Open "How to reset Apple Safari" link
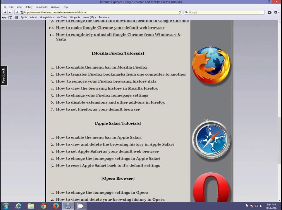The image size is (282, 210). [108, 165]
